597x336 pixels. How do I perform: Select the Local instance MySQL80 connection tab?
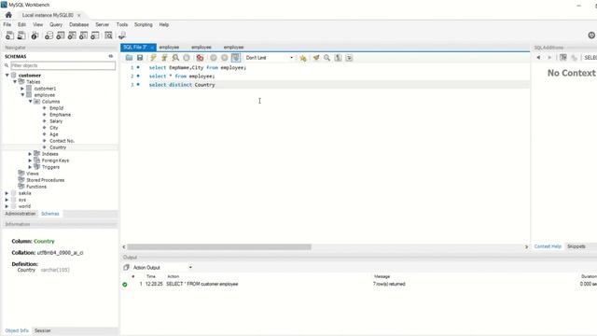[x=48, y=15]
